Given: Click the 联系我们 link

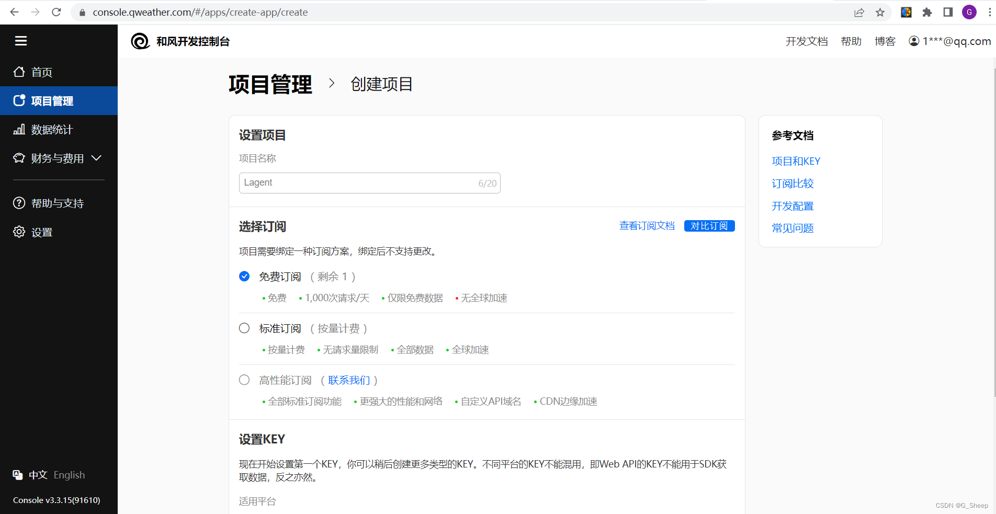Looking at the screenshot, I should 349,380.
